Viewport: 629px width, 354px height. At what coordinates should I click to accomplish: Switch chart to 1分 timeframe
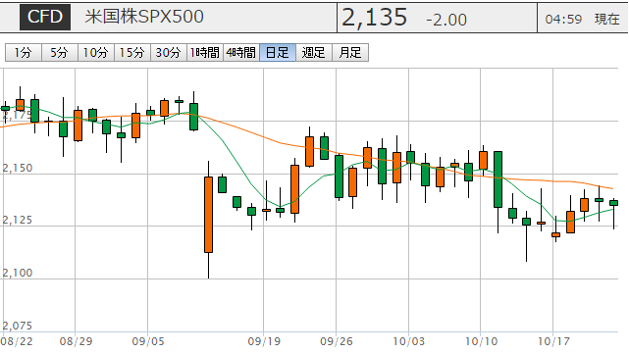pyautogui.click(x=24, y=53)
